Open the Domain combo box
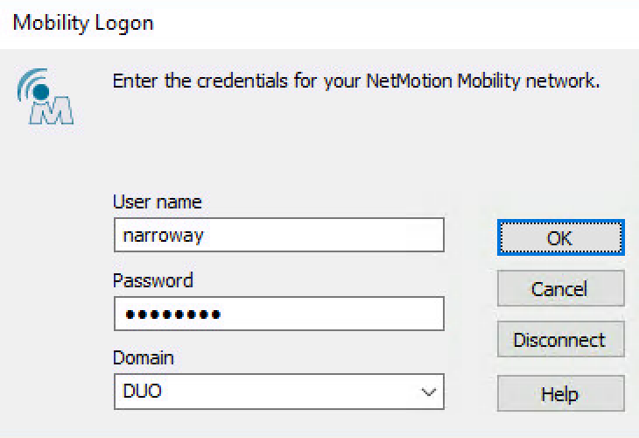 pyautogui.click(x=278, y=392)
